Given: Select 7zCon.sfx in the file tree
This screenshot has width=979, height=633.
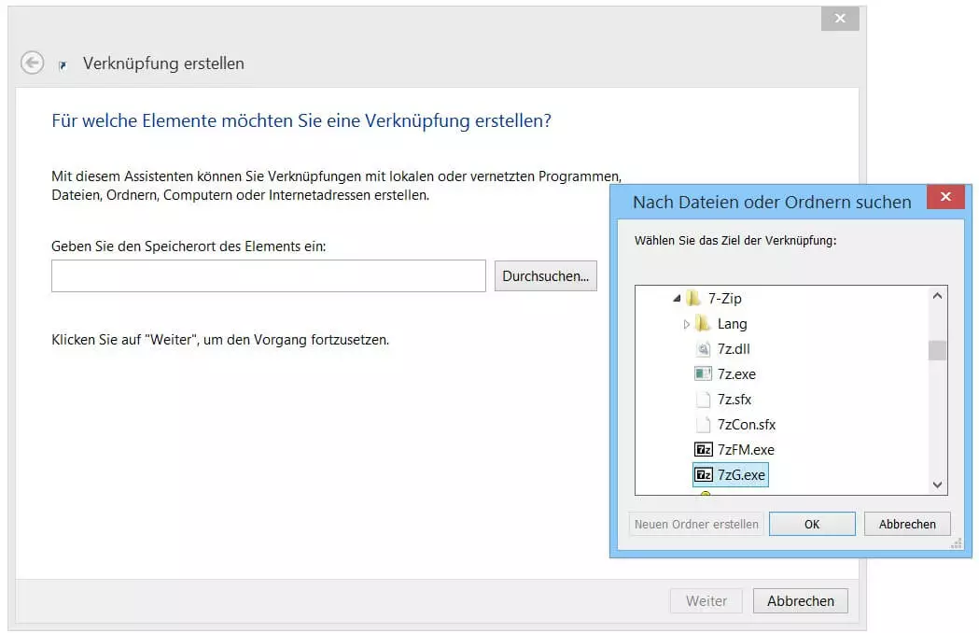Looking at the screenshot, I should [x=746, y=425].
